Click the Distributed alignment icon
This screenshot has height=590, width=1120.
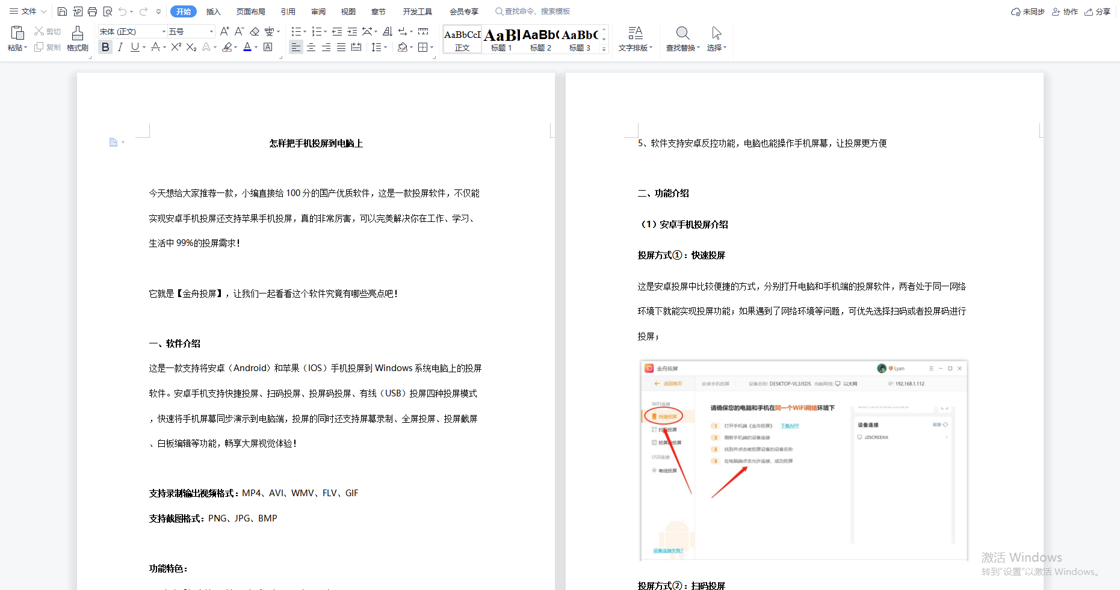356,47
